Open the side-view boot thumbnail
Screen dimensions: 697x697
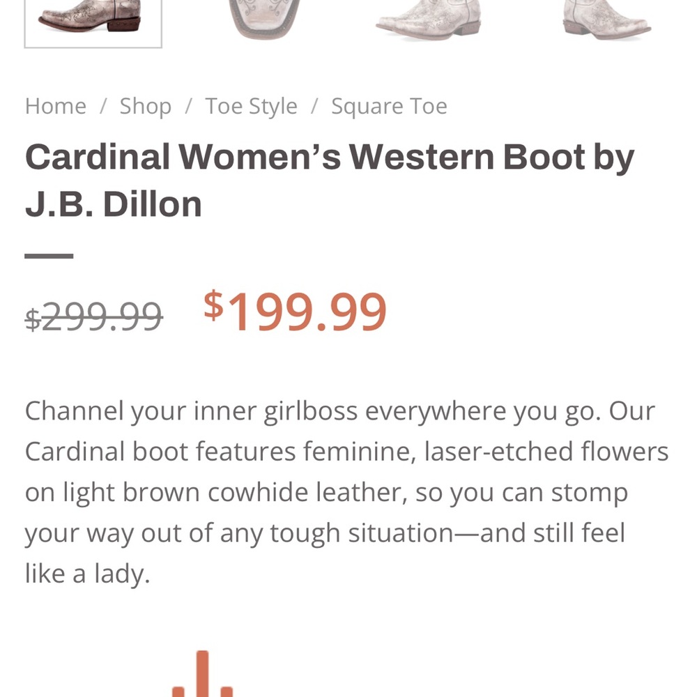[429, 21]
